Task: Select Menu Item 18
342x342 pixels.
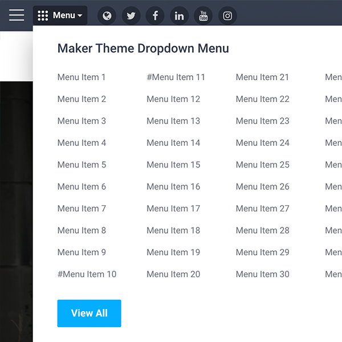Action: coord(173,230)
